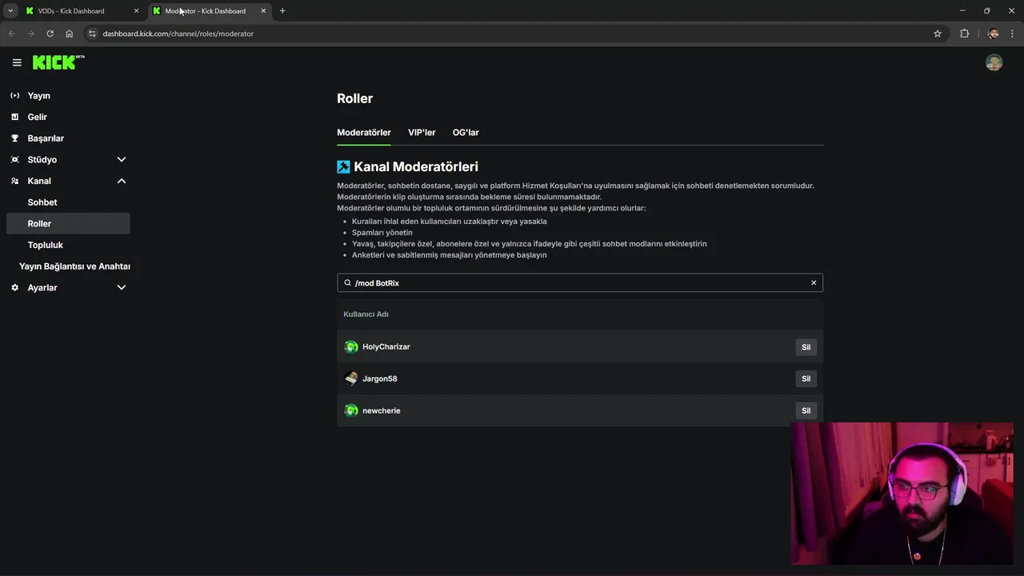Open the profile avatar at top right

(x=994, y=62)
